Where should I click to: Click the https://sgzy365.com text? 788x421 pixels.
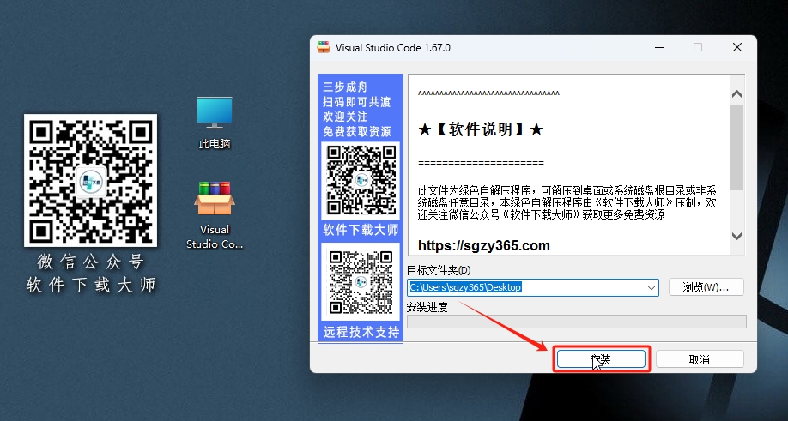(483, 245)
